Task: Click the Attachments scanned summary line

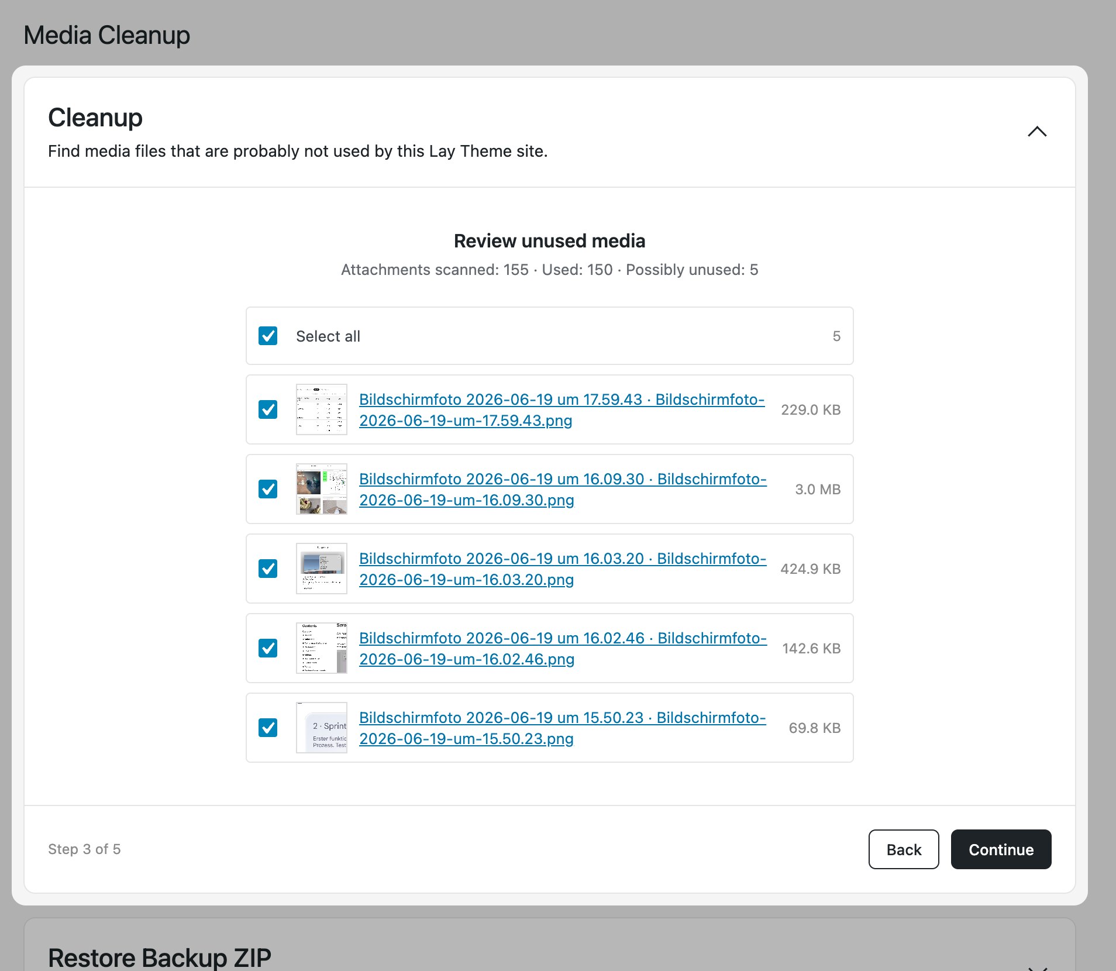Action: pyautogui.click(x=550, y=270)
